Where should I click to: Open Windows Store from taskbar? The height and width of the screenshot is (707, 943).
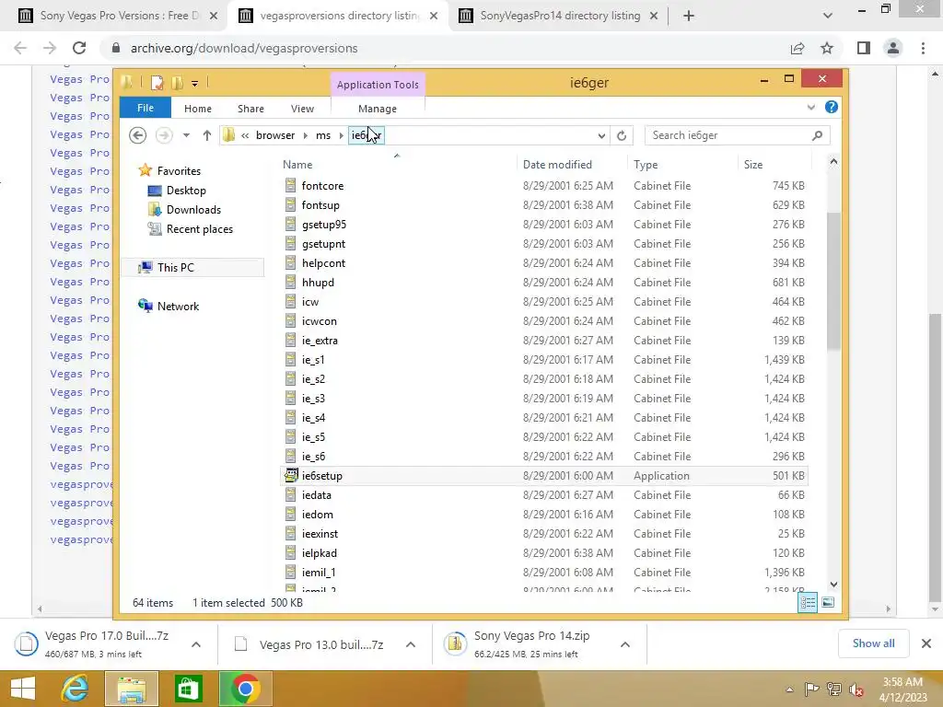tap(188, 689)
